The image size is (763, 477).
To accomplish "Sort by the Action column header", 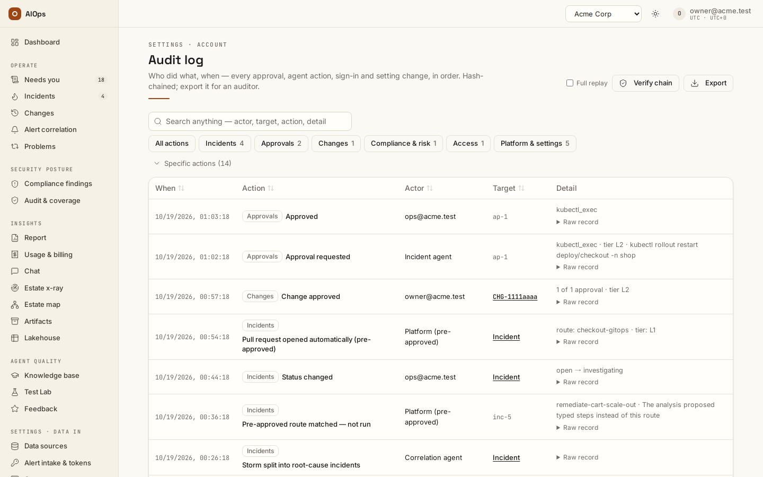I will coord(258,188).
